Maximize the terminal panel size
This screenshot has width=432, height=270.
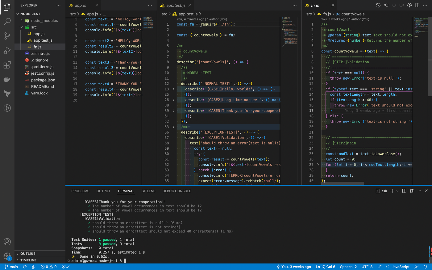[x=420, y=191]
